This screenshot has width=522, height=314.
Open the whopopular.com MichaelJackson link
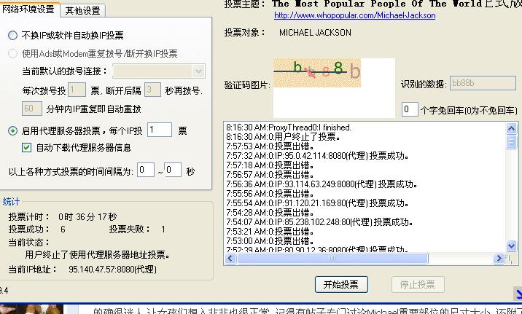point(354,15)
